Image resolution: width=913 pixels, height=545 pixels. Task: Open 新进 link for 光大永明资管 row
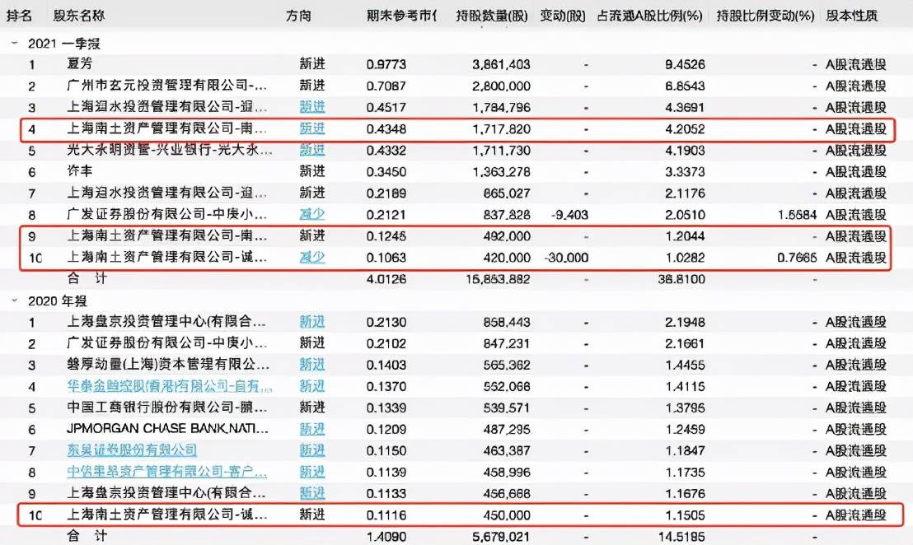[311, 150]
